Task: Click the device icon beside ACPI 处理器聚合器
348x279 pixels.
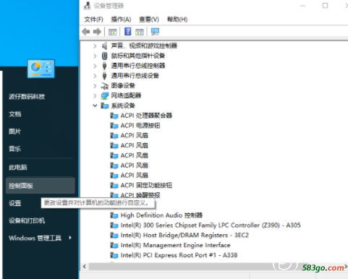Action: [114, 116]
